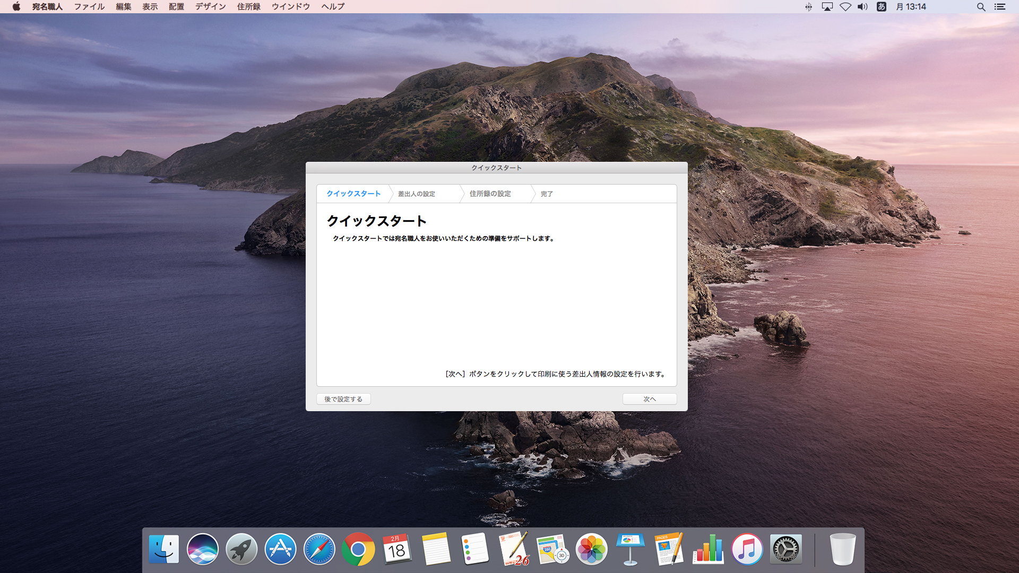Click the 後で設定する button
The image size is (1019, 573).
(343, 399)
